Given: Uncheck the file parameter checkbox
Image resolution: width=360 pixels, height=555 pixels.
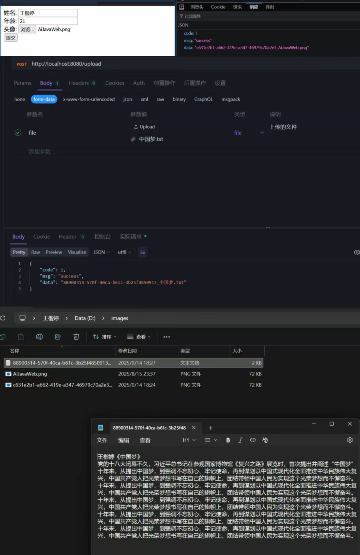Looking at the screenshot, I should [x=18, y=133].
